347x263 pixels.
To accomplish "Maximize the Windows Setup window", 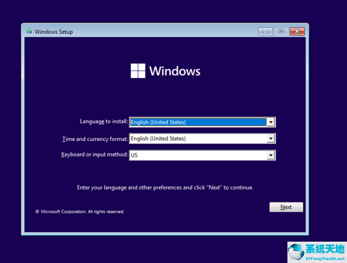I will [x=281, y=31].
